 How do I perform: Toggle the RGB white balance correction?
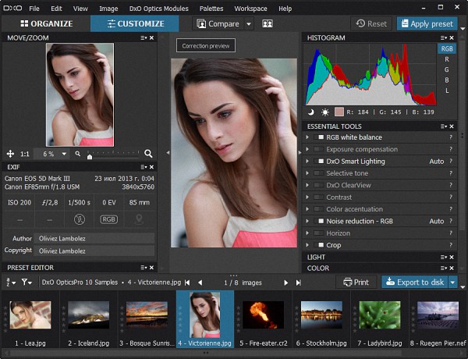tap(319, 137)
